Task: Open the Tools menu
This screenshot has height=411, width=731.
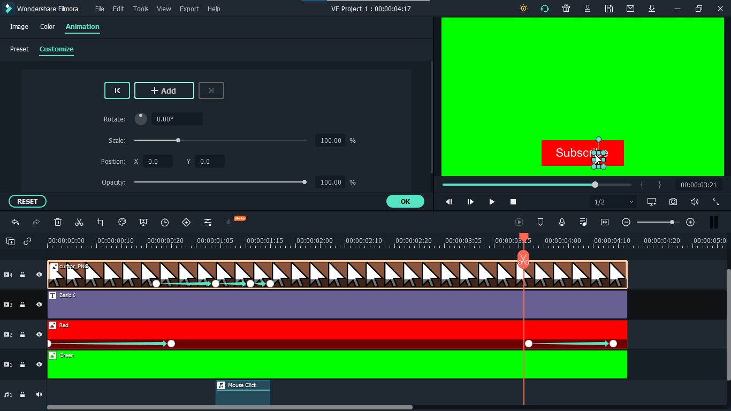Action: pyautogui.click(x=141, y=9)
